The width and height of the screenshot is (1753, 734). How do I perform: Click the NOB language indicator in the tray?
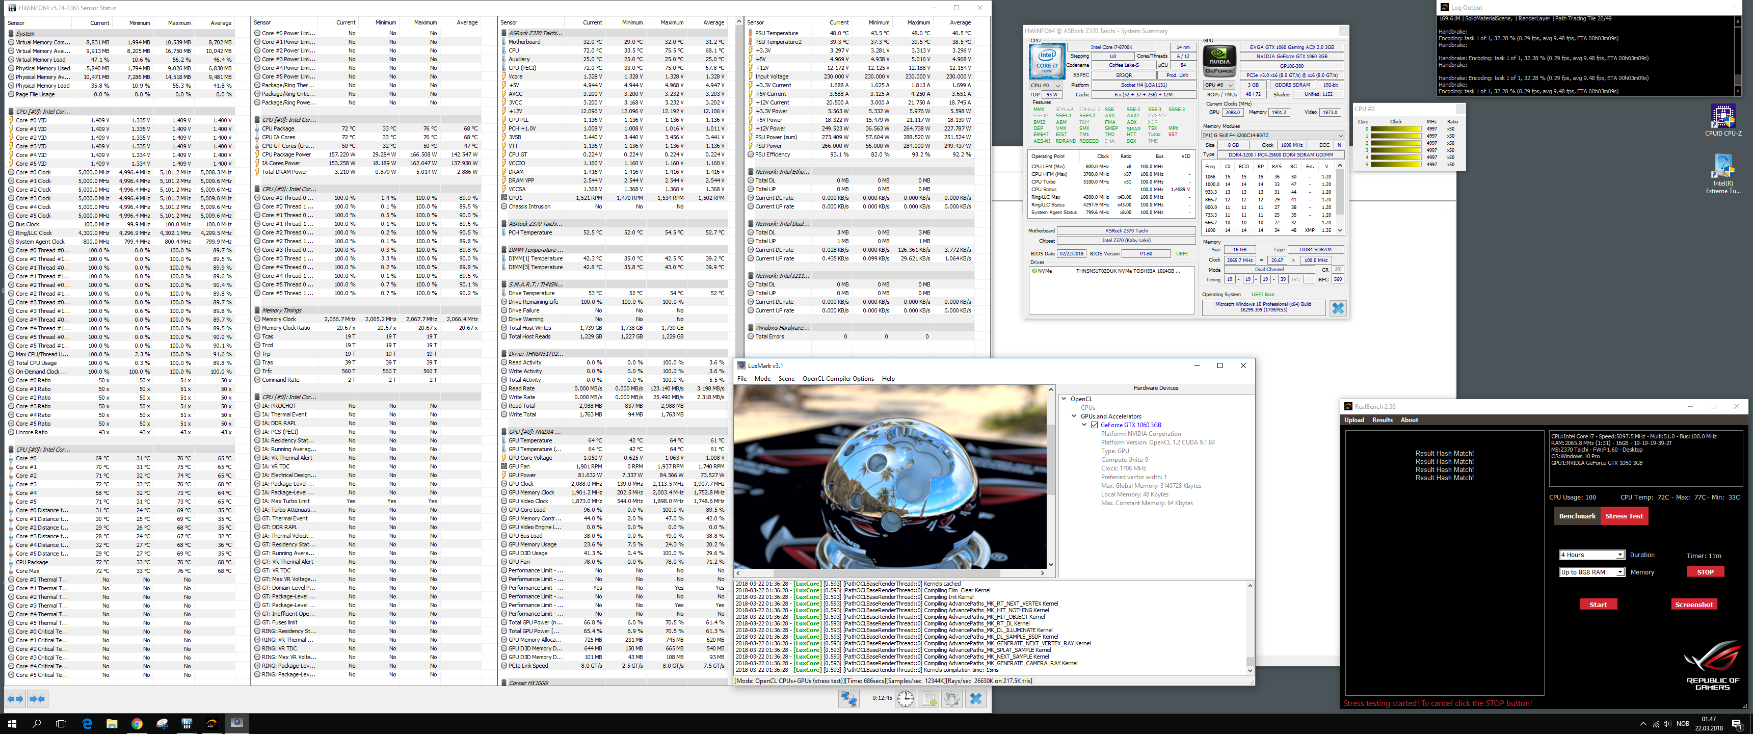pos(1682,724)
